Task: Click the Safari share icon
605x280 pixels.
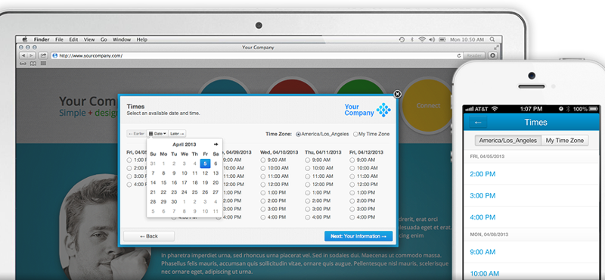Action: point(44,55)
